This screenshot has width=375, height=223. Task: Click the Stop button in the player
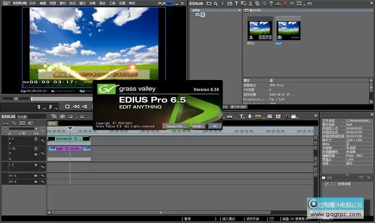tap(67, 107)
